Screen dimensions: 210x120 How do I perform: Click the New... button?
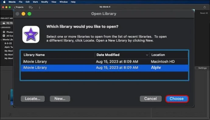[60, 99]
